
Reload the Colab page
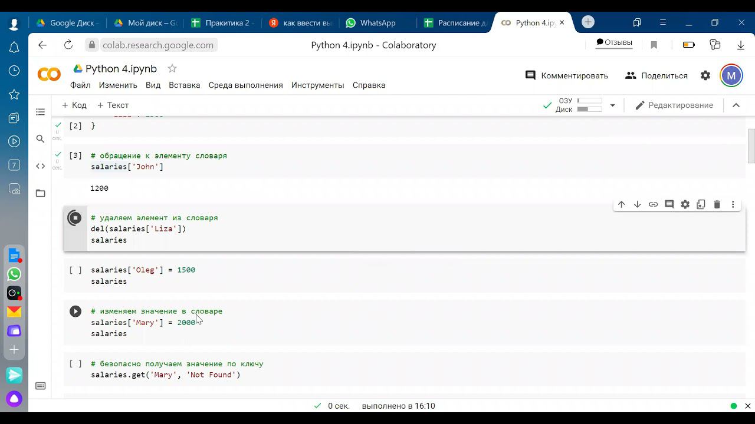[68, 45]
